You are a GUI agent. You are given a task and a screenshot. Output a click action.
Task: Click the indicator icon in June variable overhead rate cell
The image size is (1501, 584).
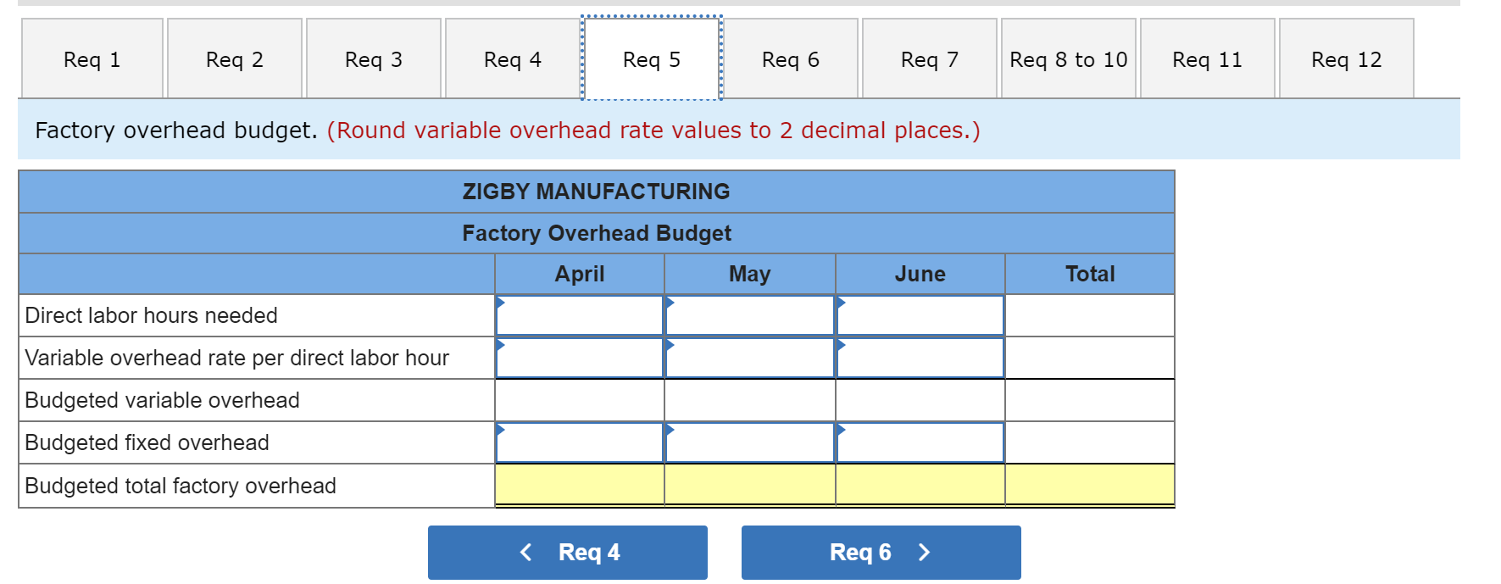tap(842, 344)
